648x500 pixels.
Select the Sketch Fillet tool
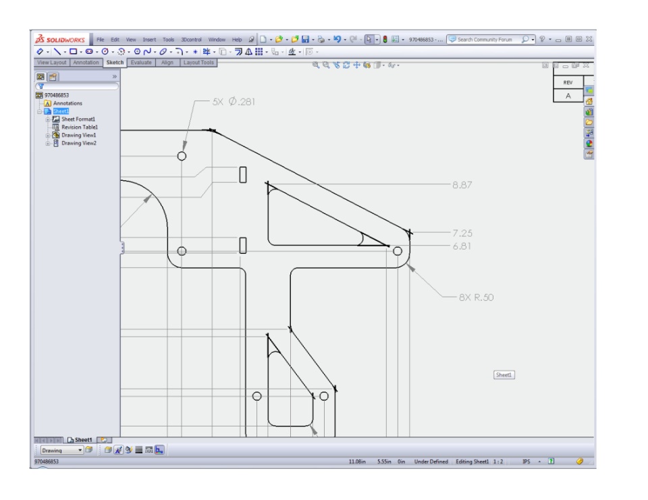[x=179, y=52]
